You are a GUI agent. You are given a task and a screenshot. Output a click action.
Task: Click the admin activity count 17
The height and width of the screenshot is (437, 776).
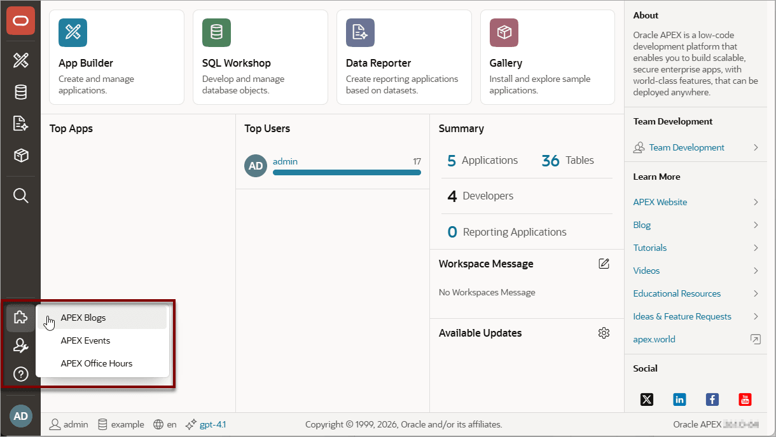[417, 161]
